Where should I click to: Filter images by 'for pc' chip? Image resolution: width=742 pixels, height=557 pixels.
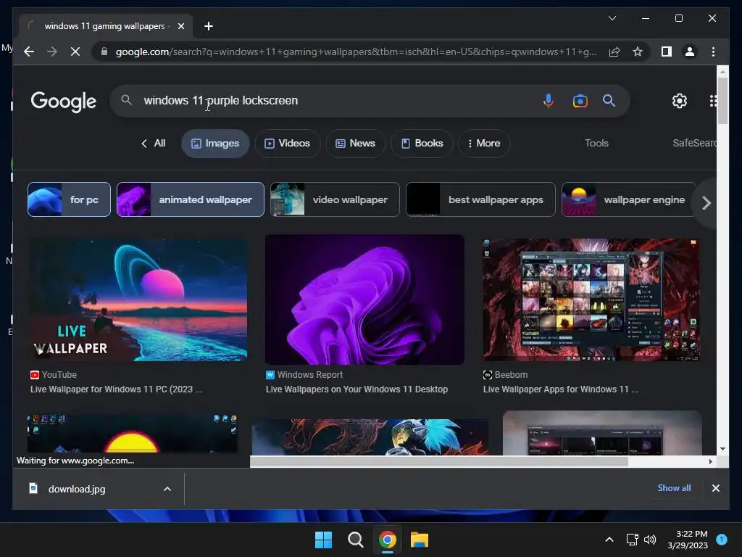tap(69, 199)
